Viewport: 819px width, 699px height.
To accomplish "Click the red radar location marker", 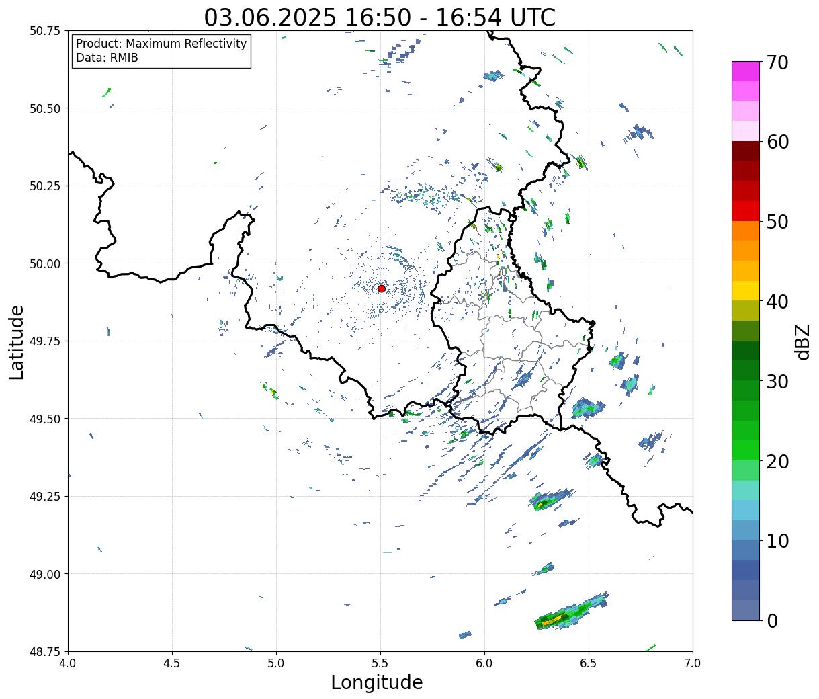I will point(382,288).
